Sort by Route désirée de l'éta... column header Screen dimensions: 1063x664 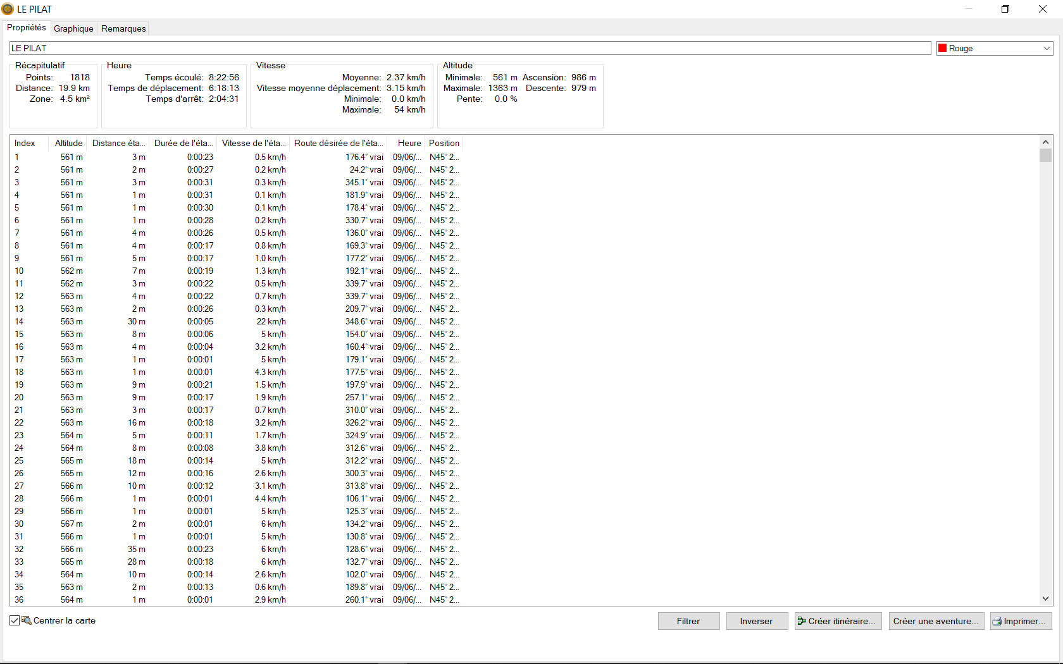pos(339,143)
